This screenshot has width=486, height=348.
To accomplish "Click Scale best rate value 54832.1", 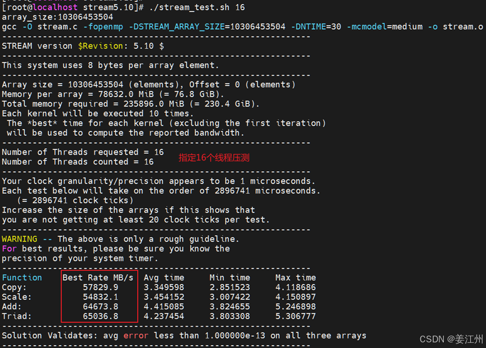I will click(101, 297).
